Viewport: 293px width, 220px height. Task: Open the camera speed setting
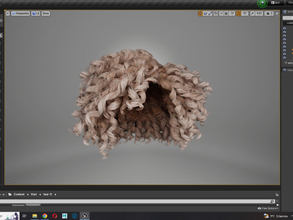tap(269, 13)
